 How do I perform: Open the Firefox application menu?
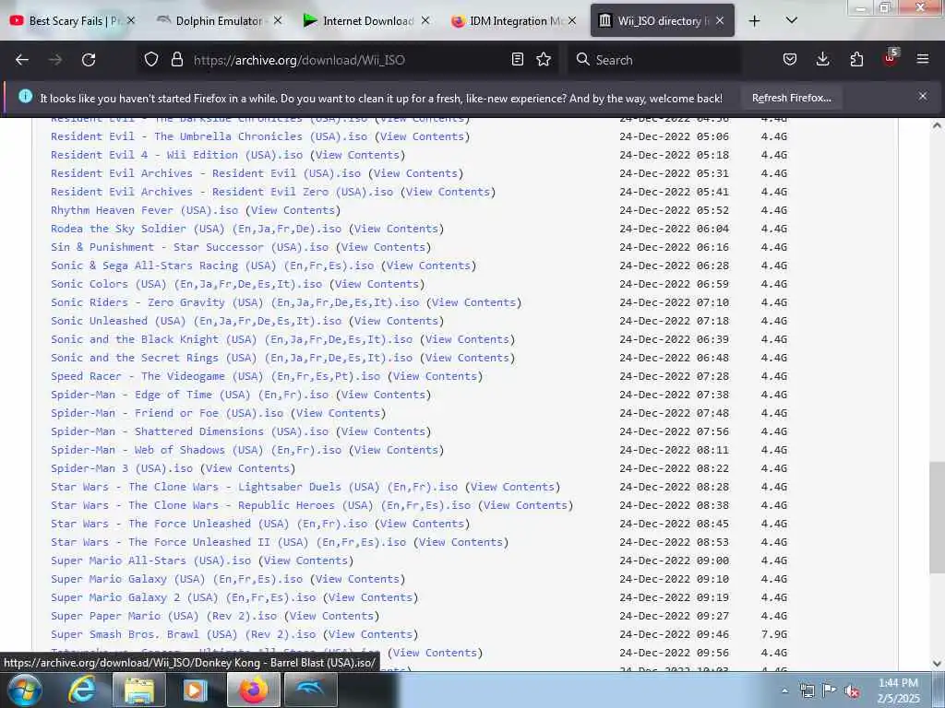click(923, 59)
